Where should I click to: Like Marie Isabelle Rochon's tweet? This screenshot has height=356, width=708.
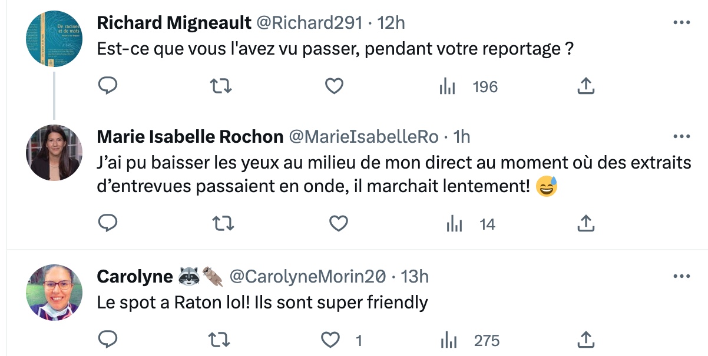click(x=338, y=223)
